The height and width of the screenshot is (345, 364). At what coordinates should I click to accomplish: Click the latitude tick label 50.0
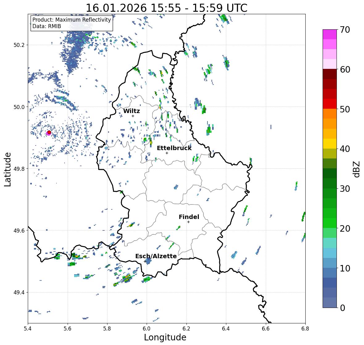click(x=19, y=107)
